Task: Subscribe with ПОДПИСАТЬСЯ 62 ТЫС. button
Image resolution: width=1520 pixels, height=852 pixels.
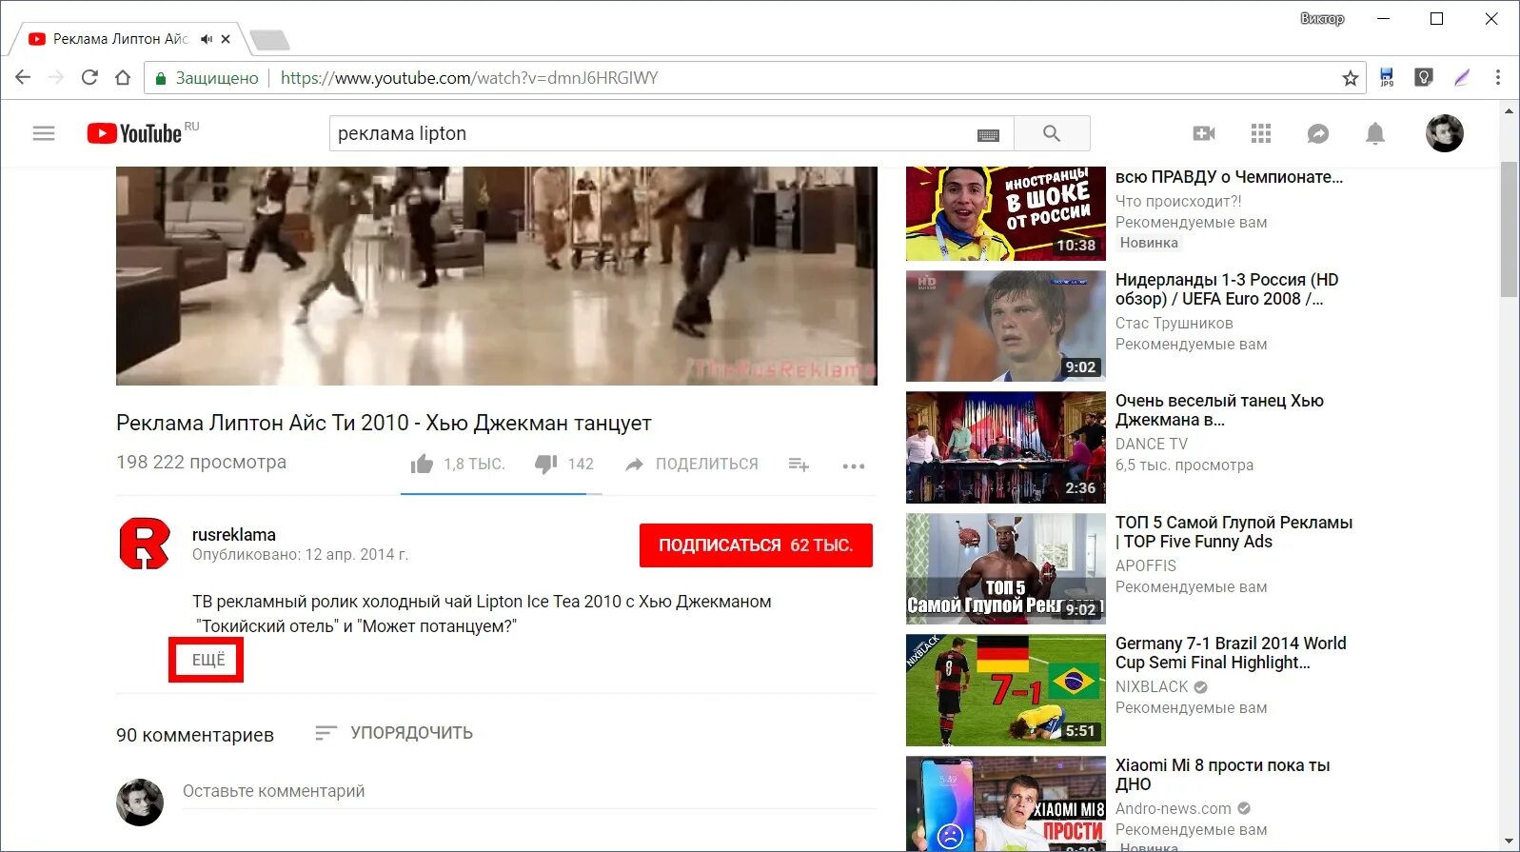Action: tap(756, 545)
